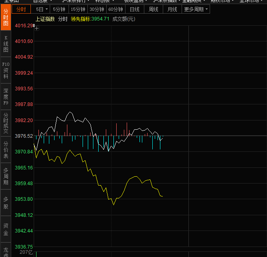Select the 月线 monthly chart
Viewport: 267px width, 257px height.
[172, 9]
